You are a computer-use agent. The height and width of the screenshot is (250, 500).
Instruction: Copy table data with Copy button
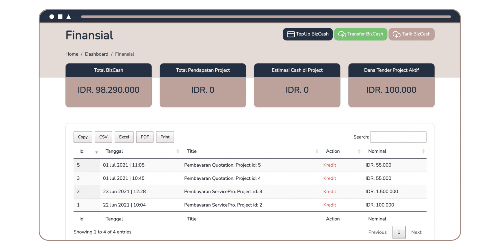tap(83, 137)
